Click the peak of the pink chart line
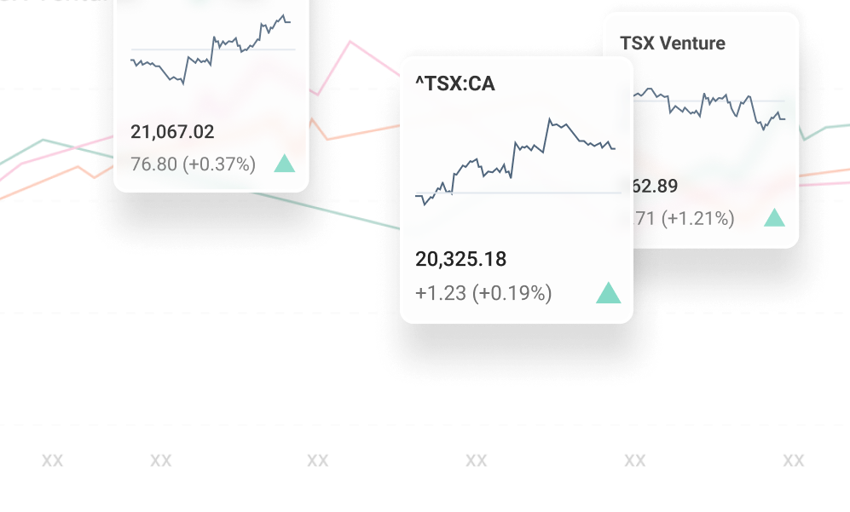The height and width of the screenshot is (512, 850). (x=350, y=42)
